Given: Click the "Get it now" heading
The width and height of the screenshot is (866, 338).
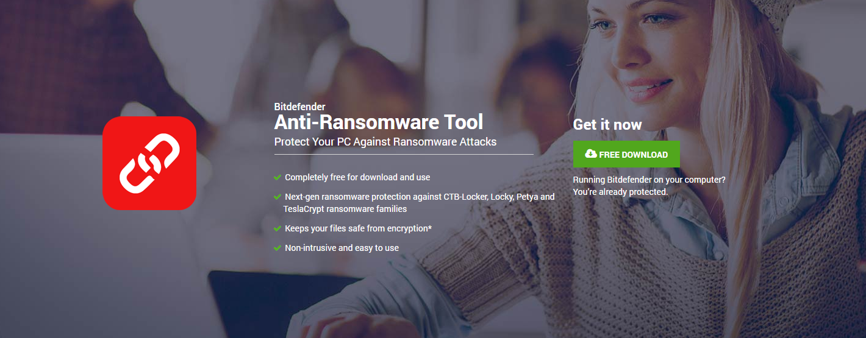Looking at the screenshot, I should (607, 125).
